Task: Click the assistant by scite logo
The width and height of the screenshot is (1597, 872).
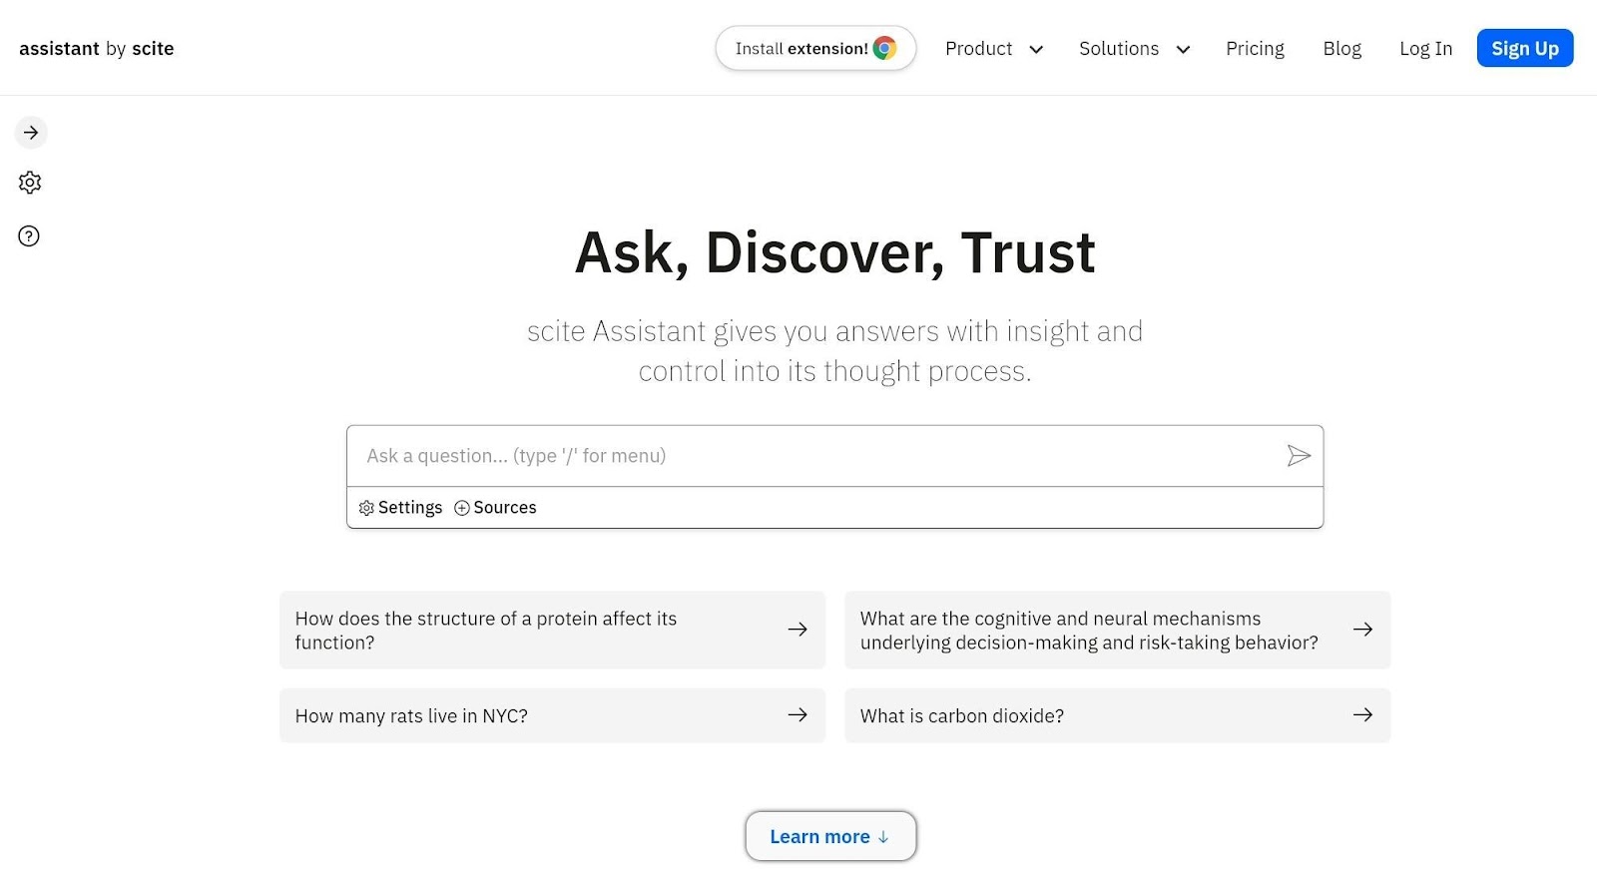Action: [97, 48]
